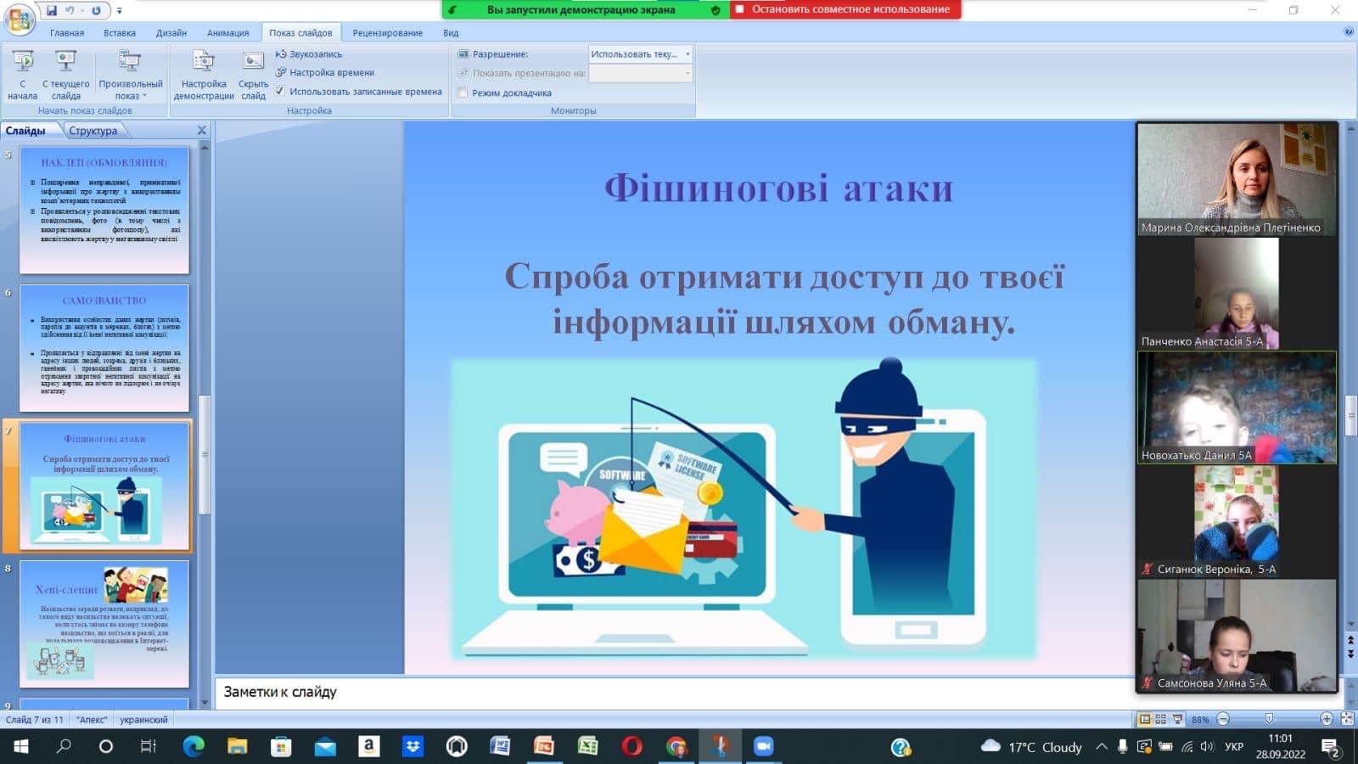Open the Office button menu

pos(19,19)
